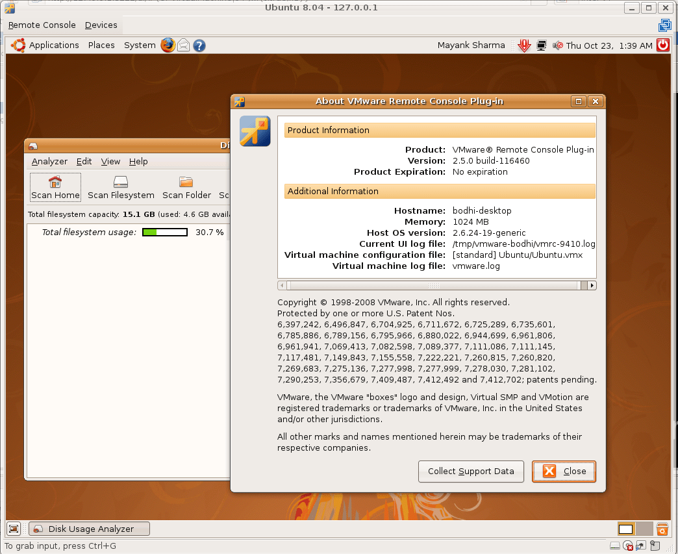678x554 pixels.
Task: Click the Scan Folder icon
Action: pyautogui.click(x=186, y=182)
